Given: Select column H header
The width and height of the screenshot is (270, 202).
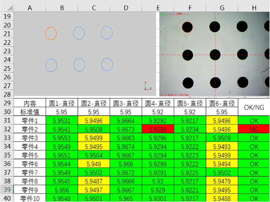Looking at the screenshot, I should point(254,8).
